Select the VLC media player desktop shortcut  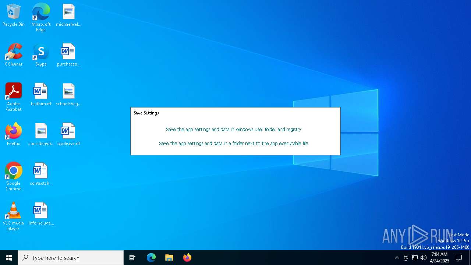point(14,216)
